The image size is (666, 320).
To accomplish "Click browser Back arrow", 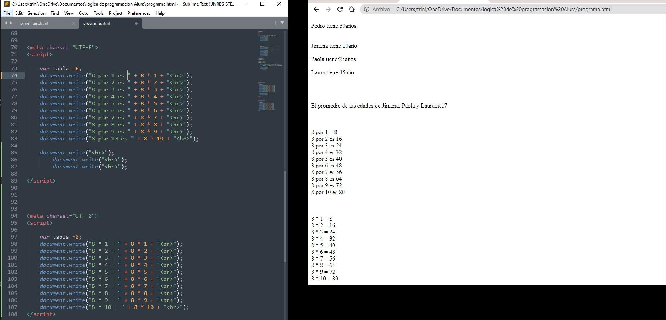I will point(316,9).
